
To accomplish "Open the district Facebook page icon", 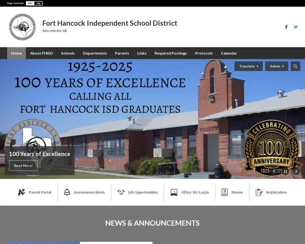I will click(x=286, y=27).
